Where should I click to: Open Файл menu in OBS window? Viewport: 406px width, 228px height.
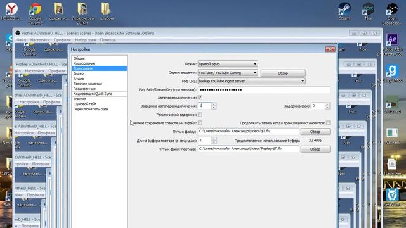tap(21, 40)
